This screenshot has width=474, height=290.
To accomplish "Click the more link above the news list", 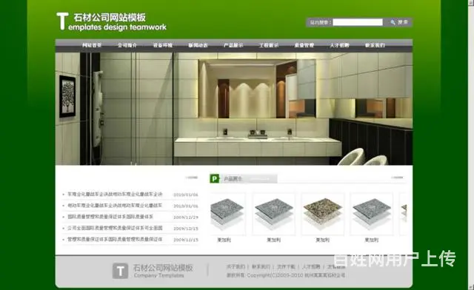I will click(192, 178).
